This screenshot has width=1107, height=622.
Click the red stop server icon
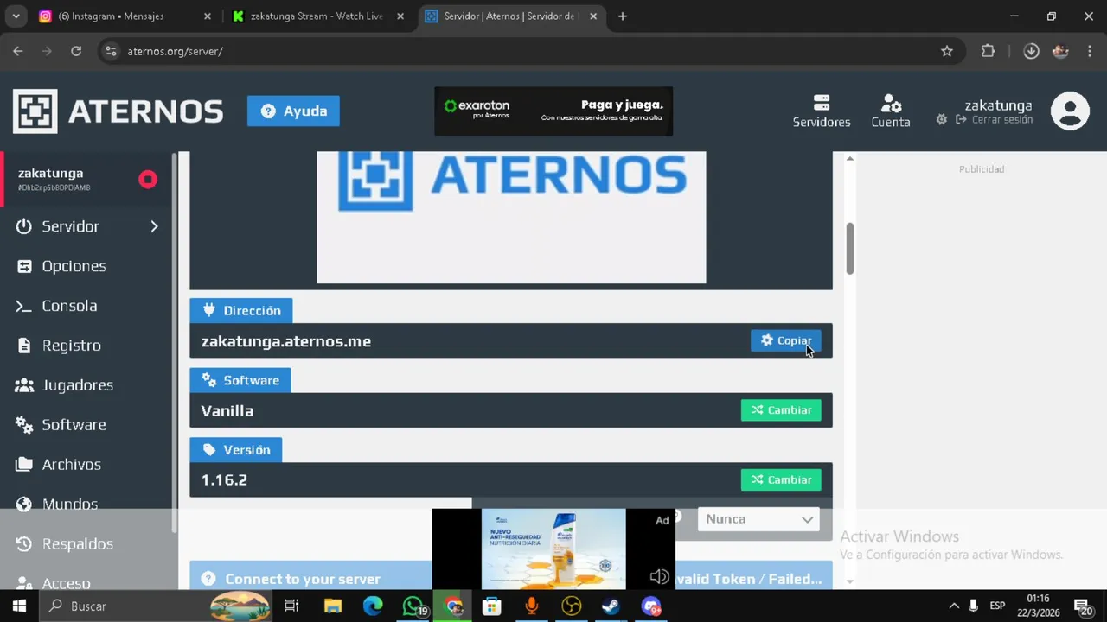pyautogui.click(x=148, y=180)
